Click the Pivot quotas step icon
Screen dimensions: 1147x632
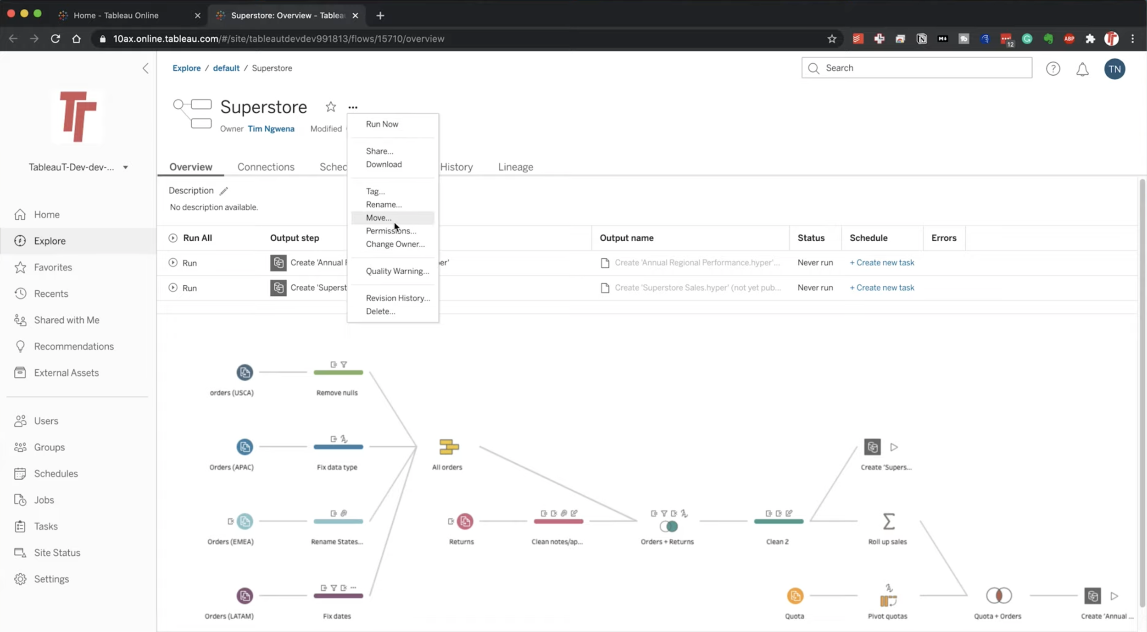coord(888,600)
